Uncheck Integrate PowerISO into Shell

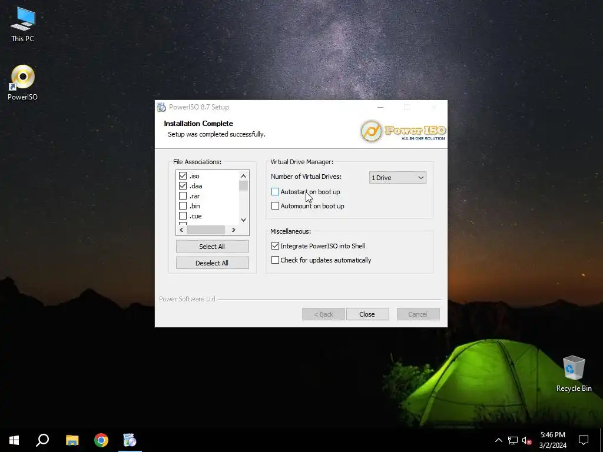275,245
